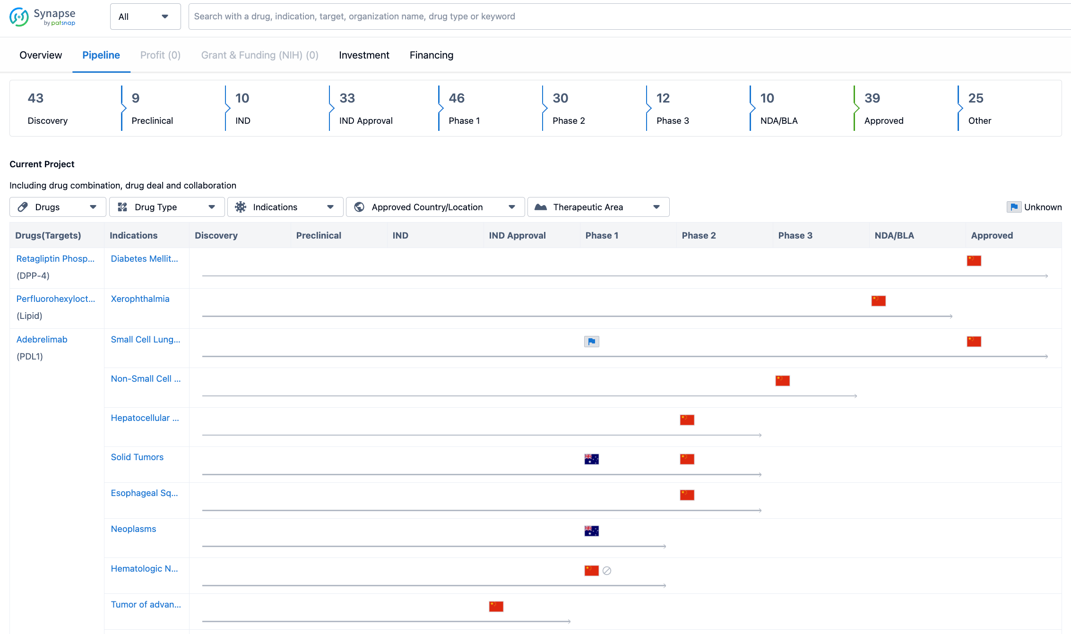The width and height of the screenshot is (1071, 634).
Task: Open the Drugs dropdown filter
Action: [x=57, y=207]
